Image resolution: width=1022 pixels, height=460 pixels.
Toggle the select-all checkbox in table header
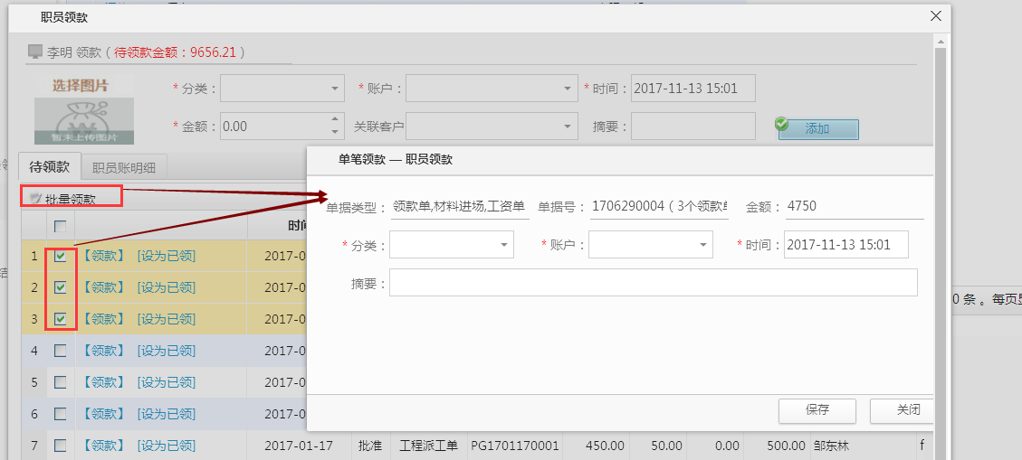(60, 226)
